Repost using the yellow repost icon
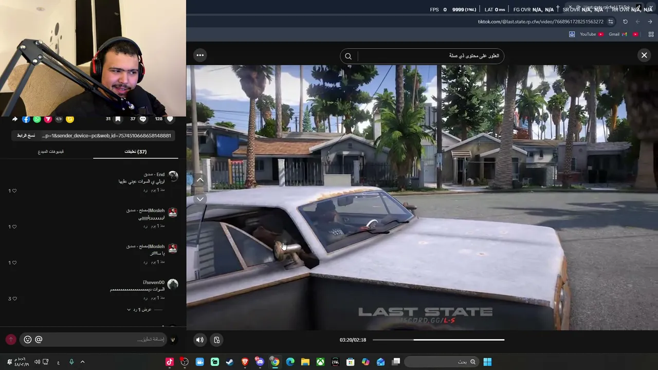This screenshot has width=658, height=370. [x=70, y=119]
